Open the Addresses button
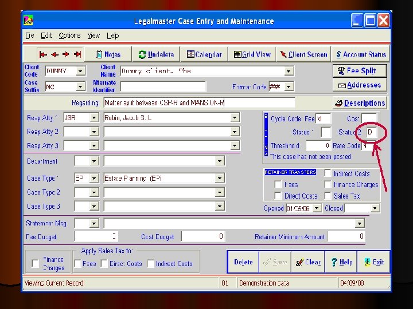 pos(360,85)
